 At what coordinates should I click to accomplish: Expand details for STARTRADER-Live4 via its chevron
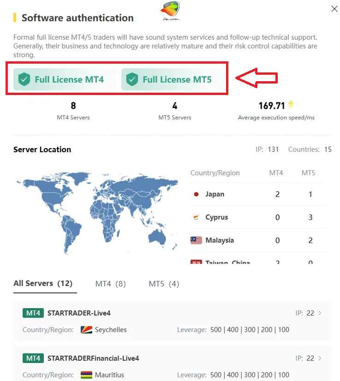pyautogui.click(x=320, y=313)
